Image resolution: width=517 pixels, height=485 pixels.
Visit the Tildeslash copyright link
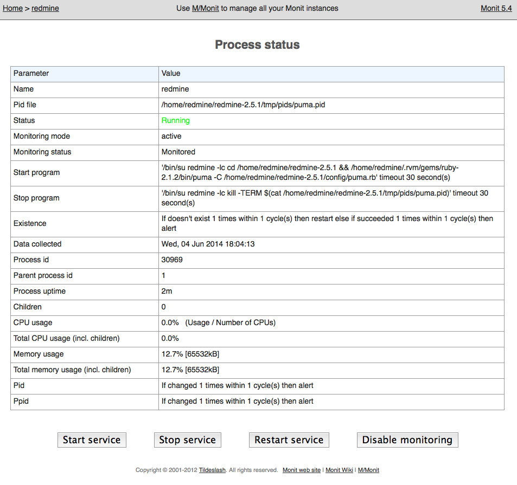click(212, 470)
